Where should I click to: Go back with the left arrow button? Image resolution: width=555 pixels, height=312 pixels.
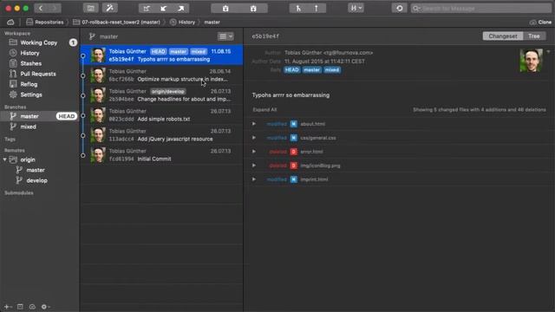click(41, 8)
